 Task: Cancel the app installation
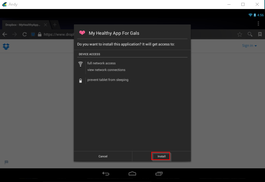click(x=103, y=156)
